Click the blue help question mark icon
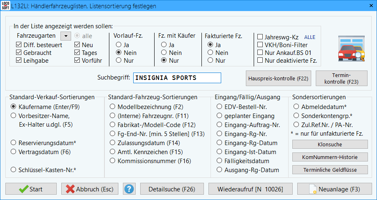The height and width of the screenshot is (200, 377). click(130, 189)
